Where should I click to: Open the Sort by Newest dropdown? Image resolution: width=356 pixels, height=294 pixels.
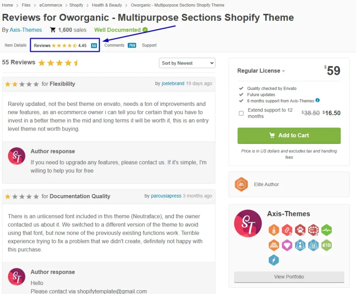[187, 63]
